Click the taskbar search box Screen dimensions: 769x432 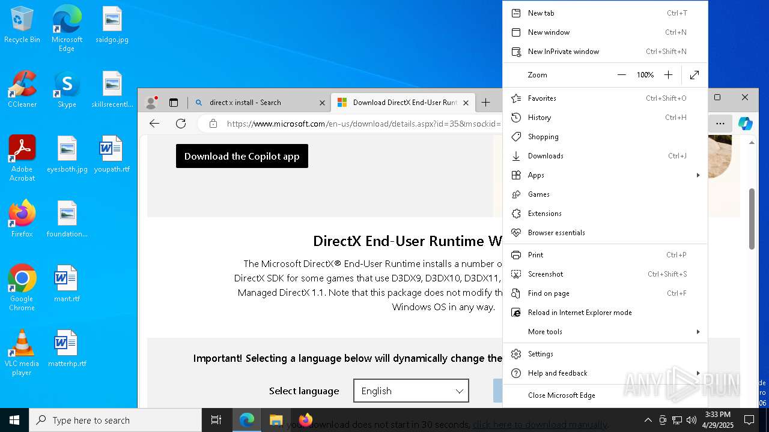115,420
